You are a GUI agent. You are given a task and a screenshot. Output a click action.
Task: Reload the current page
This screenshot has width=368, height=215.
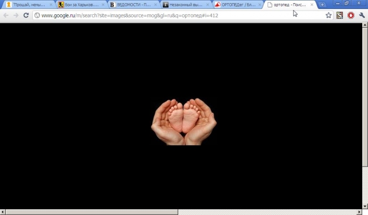click(x=26, y=15)
